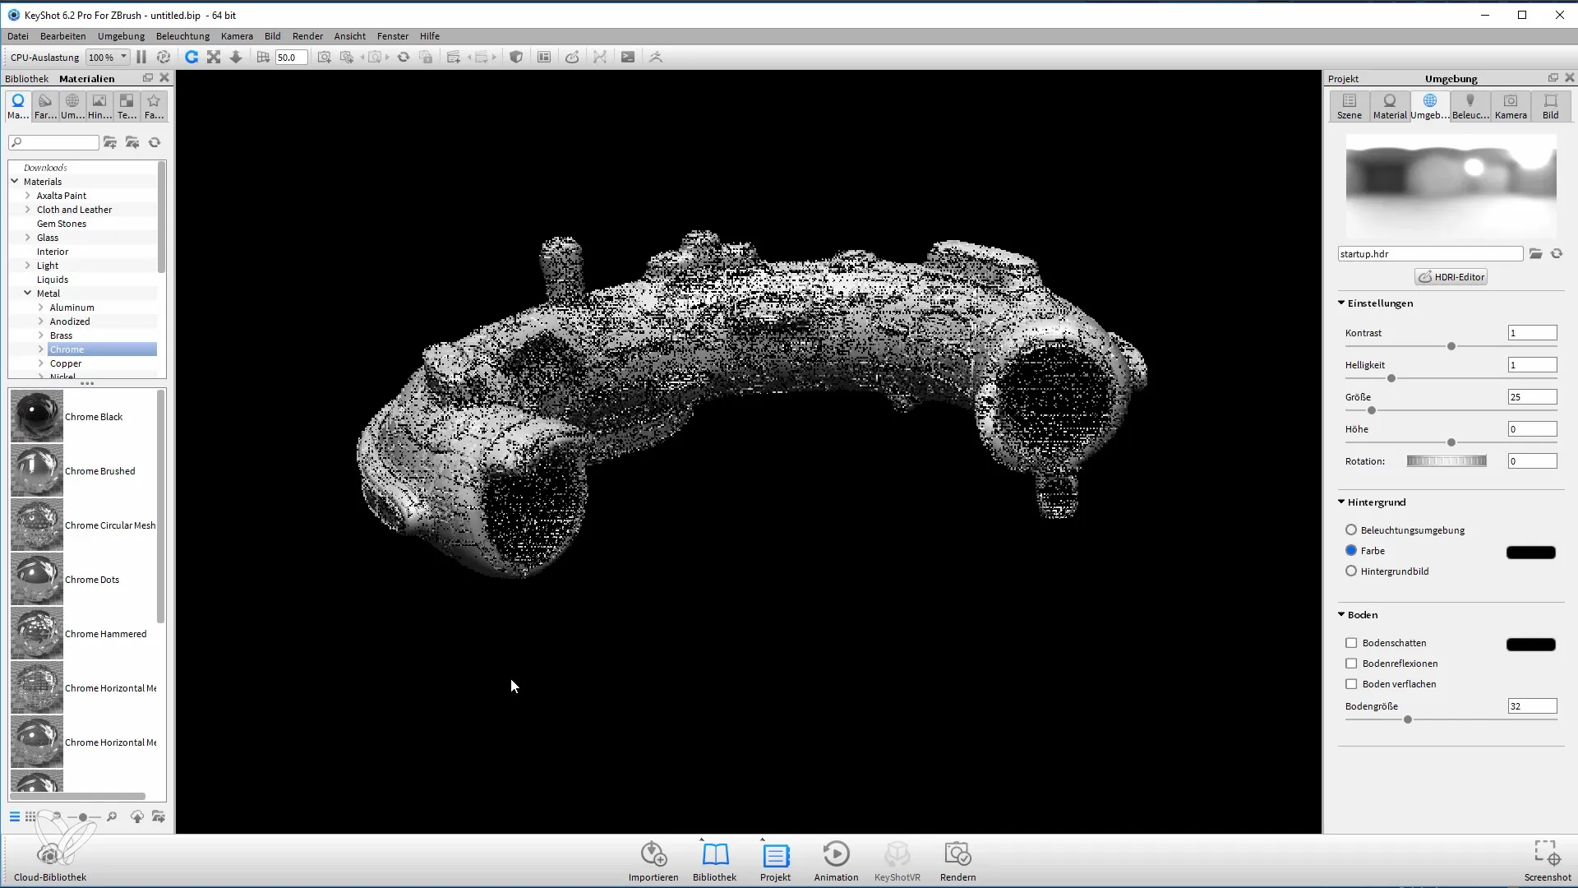
Task: Click the Chrome Hammered material thumbnail
Action: coord(37,633)
